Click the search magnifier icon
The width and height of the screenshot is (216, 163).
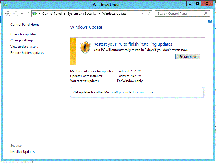click(x=206, y=13)
